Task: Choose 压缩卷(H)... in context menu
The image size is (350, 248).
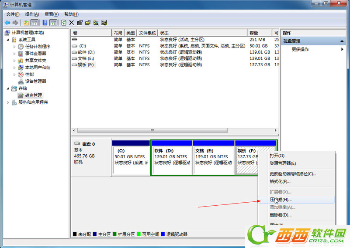Action: (296, 200)
